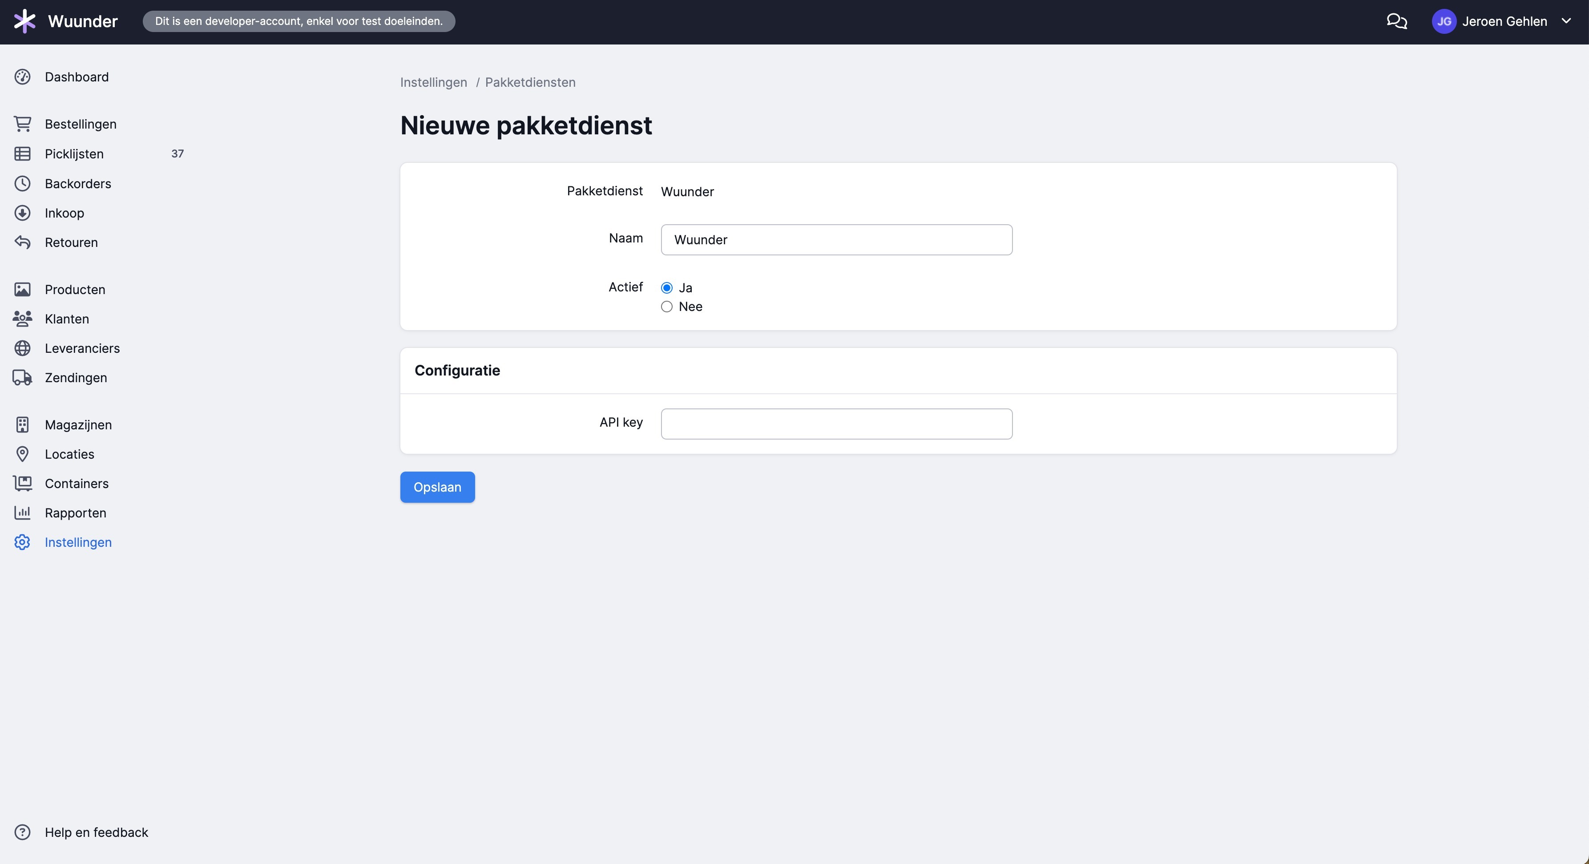Follow the Pakketdiensten breadcrumb link
Image resolution: width=1589 pixels, height=864 pixels.
530,83
